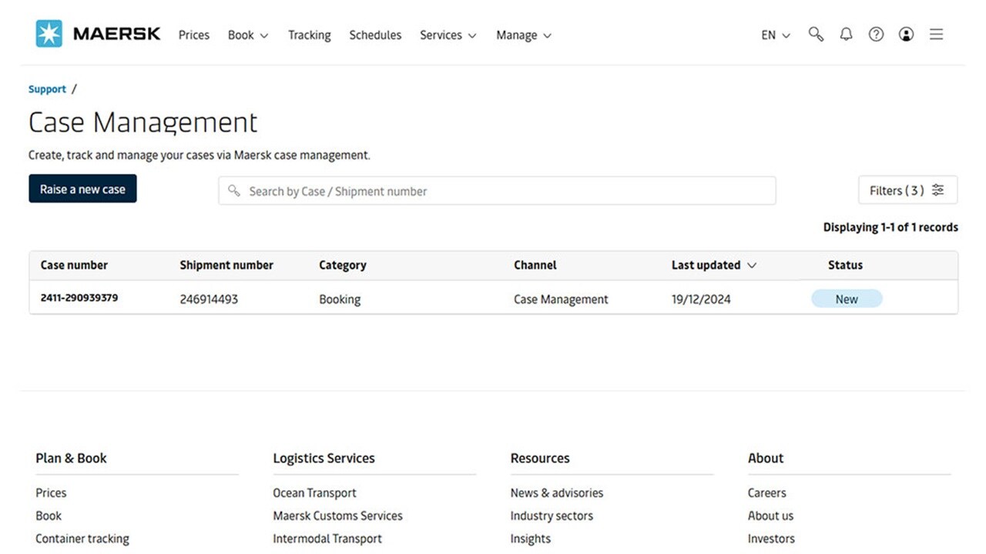Click the filter sliders icon in Filters button
Screen dimensions: 986x554
tap(937, 190)
